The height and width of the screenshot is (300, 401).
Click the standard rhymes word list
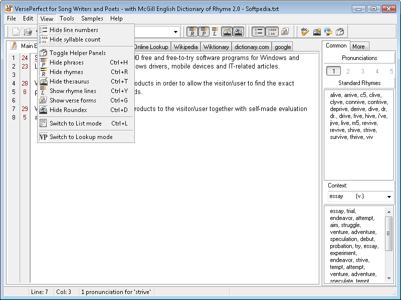click(x=359, y=135)
